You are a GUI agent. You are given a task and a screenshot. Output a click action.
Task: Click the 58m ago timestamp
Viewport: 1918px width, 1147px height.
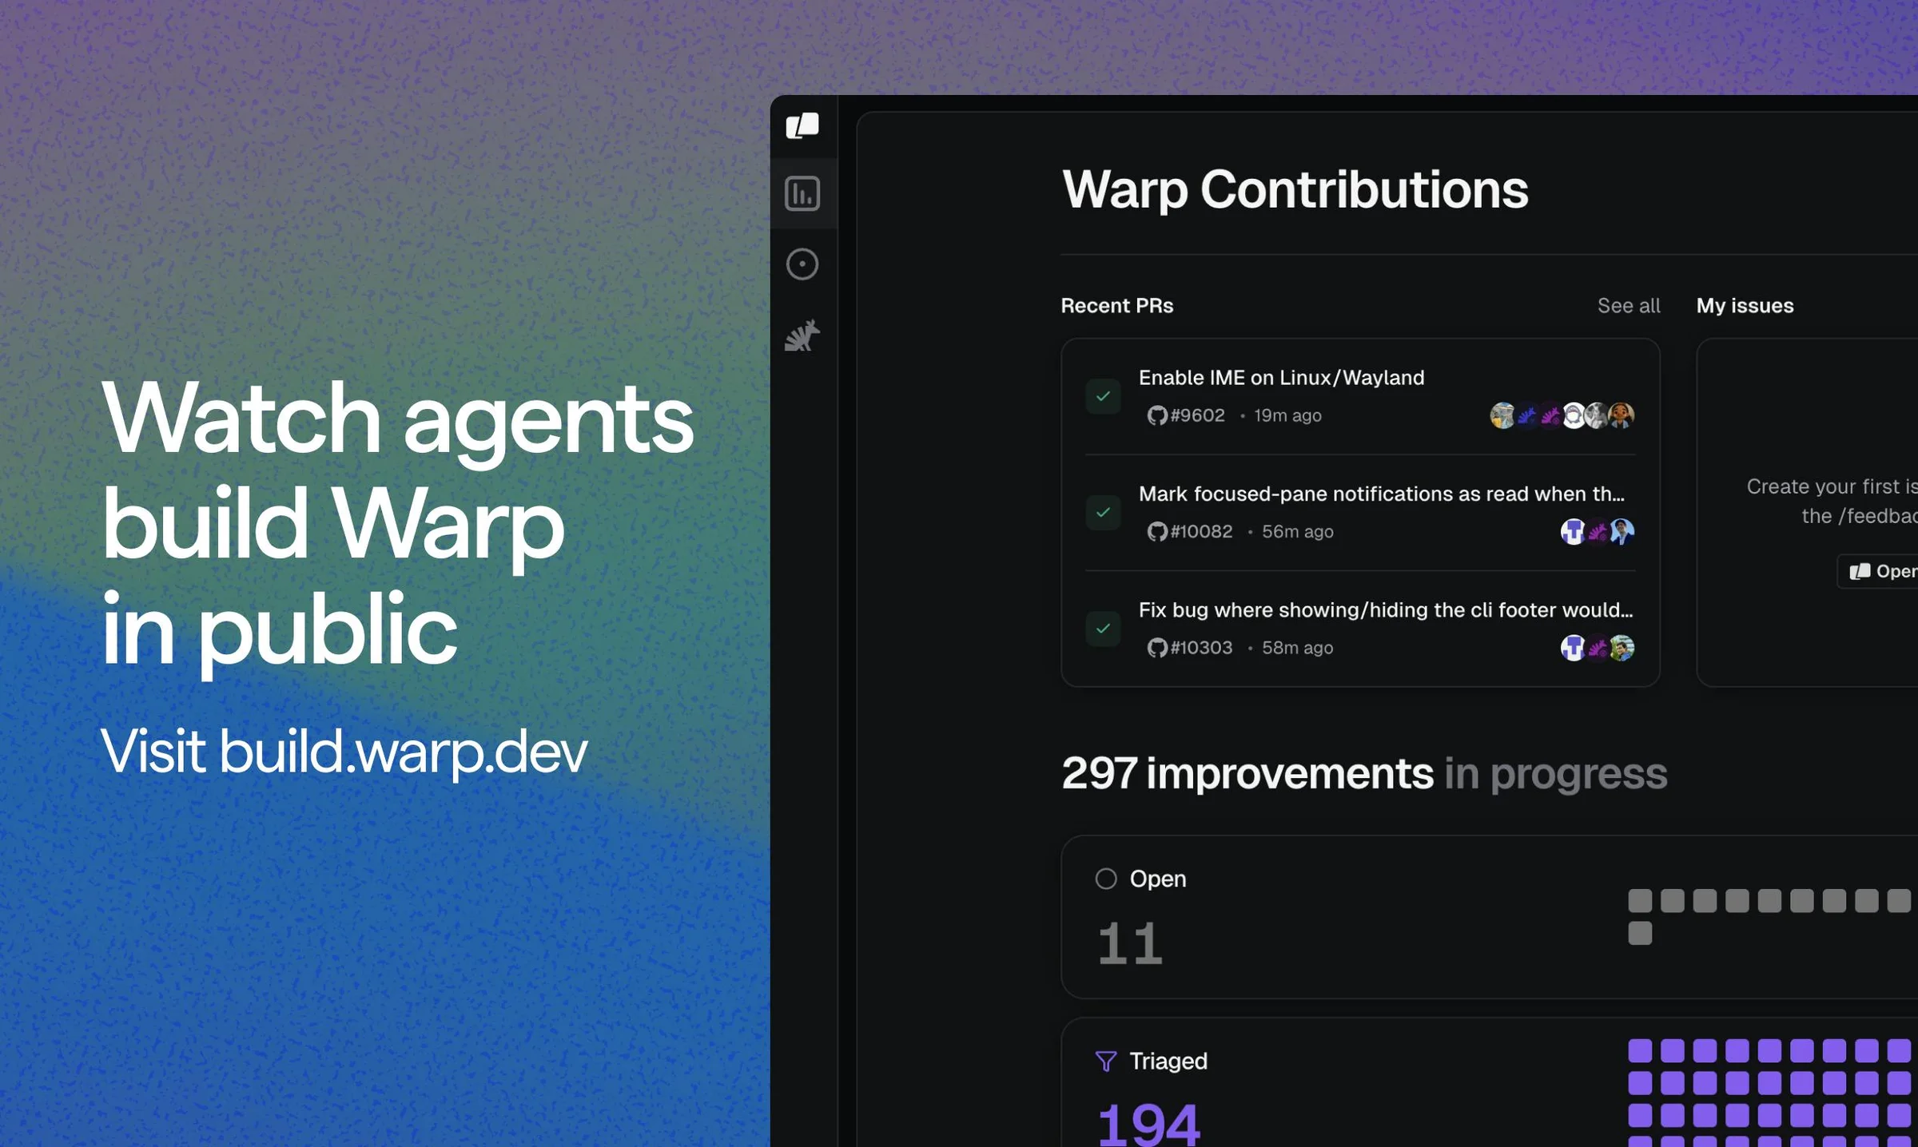[x=1298, y=648]
